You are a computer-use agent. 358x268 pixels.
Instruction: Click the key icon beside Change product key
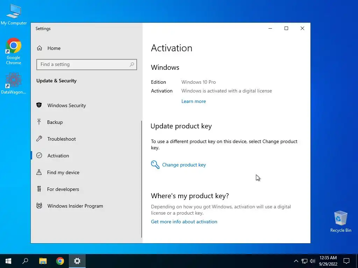[155, 165]
